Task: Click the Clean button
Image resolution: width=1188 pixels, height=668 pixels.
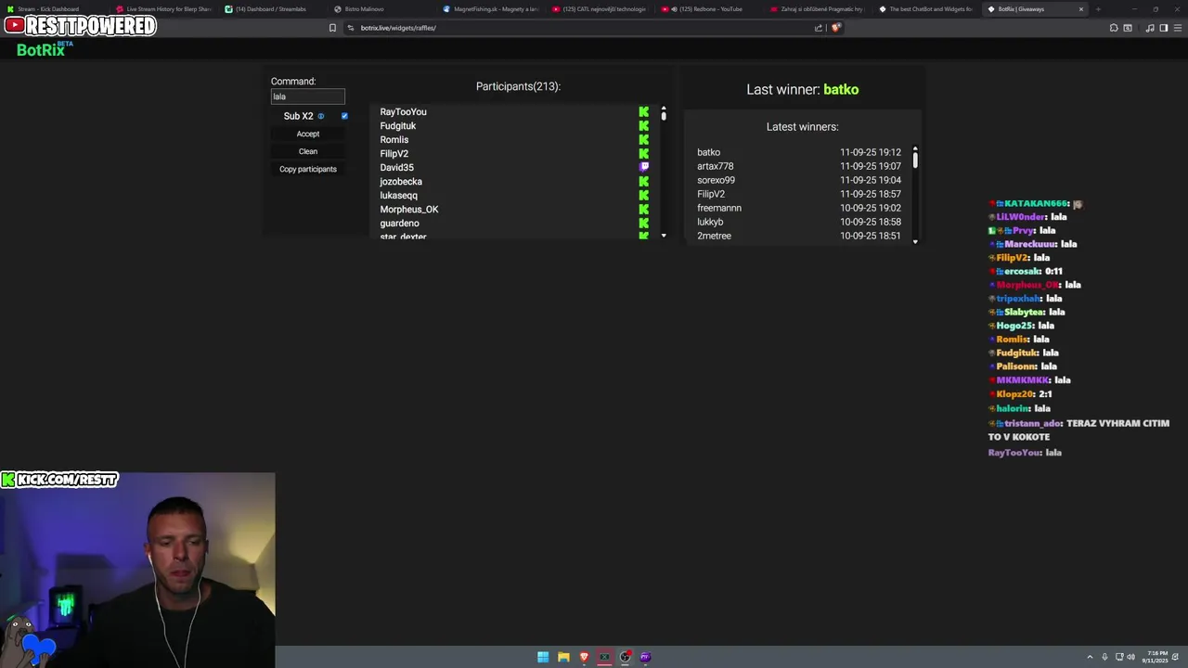Action: [308, 151]
